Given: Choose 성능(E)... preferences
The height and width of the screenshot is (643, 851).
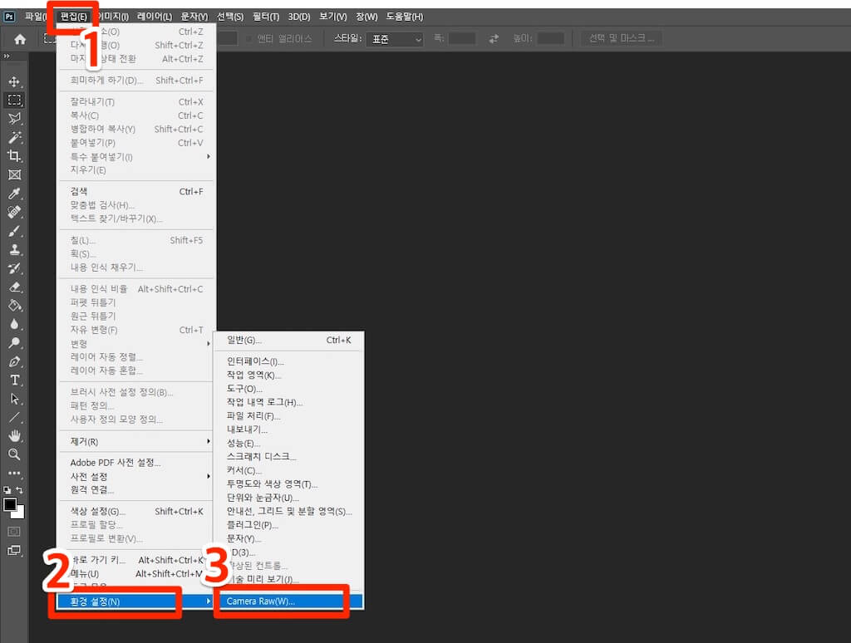Looking at the screenshot, I should coord(289,444).
